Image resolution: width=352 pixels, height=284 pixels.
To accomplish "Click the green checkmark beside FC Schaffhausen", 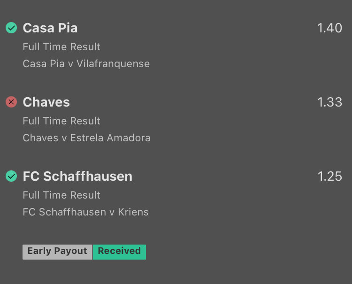I will coord(11,176).
